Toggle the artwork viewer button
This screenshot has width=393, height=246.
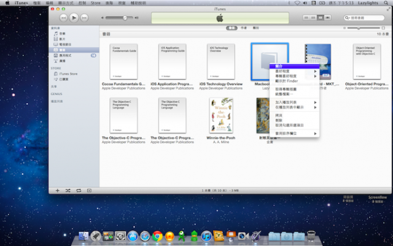point(89,191)
